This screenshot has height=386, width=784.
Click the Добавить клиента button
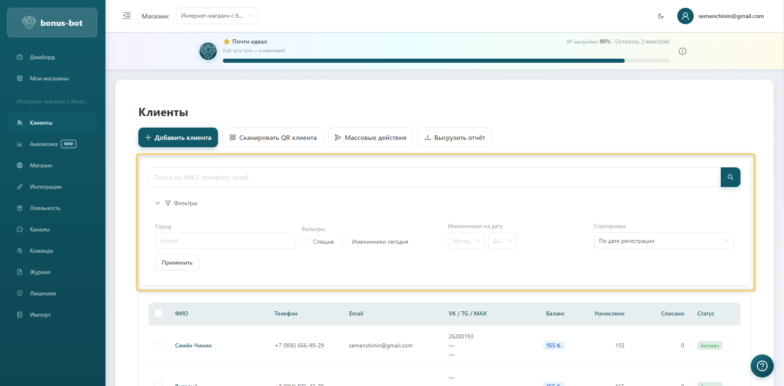pos(178,137)
